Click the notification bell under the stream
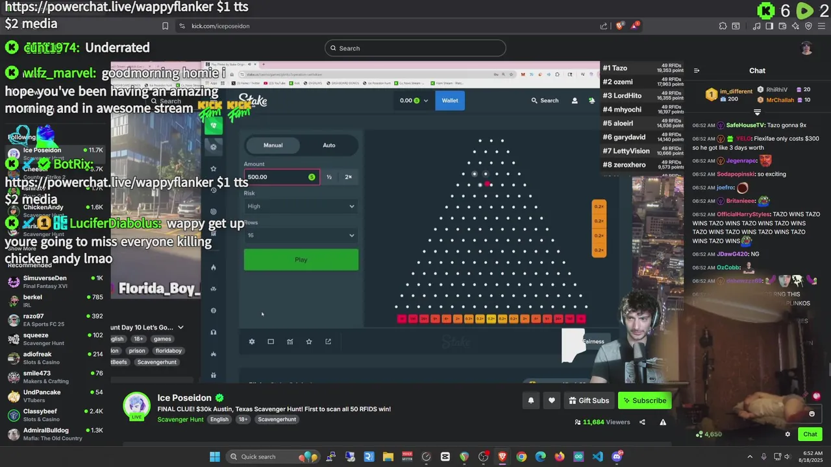This screenshot has height=467, width=831. pyautogui.click(x=530, y=401)
